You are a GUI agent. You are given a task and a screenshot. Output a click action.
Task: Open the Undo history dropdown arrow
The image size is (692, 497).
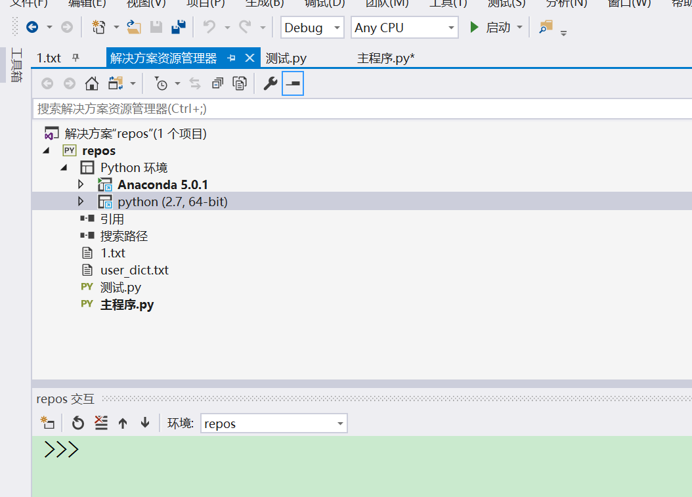[x=227, y=28]
